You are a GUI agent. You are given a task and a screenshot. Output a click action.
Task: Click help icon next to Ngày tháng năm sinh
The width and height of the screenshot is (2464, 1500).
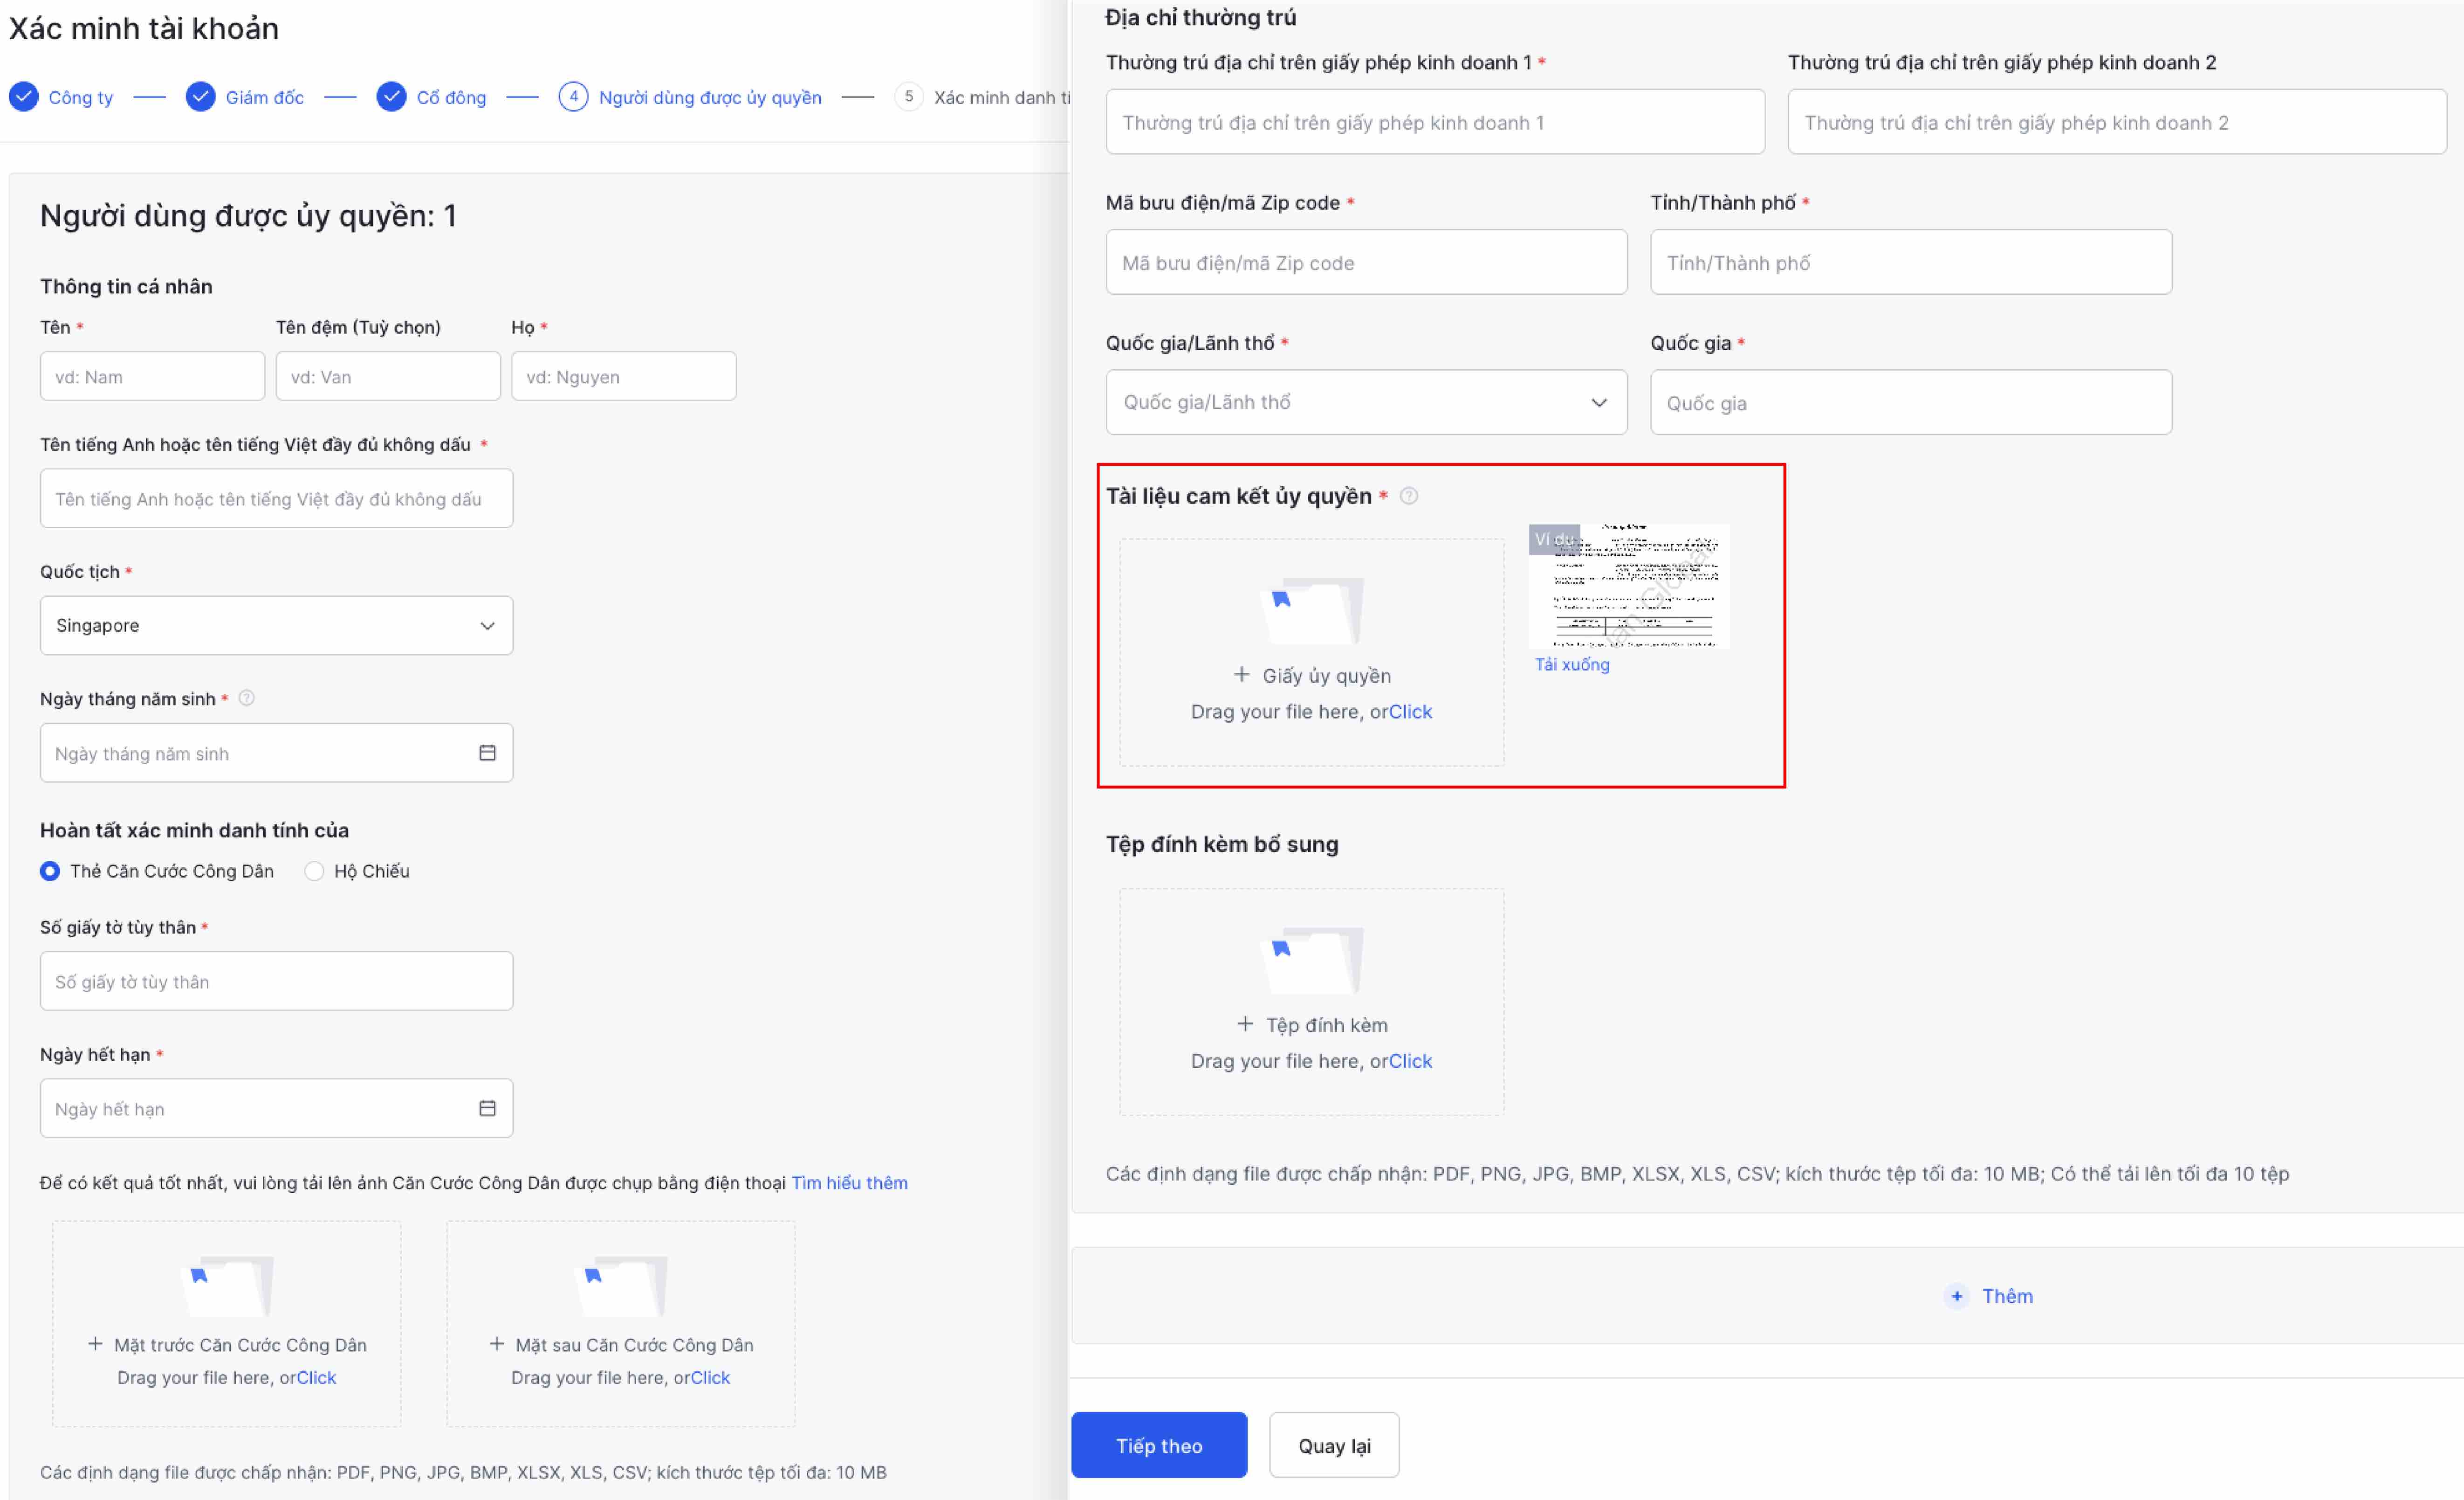click(247, 698)
